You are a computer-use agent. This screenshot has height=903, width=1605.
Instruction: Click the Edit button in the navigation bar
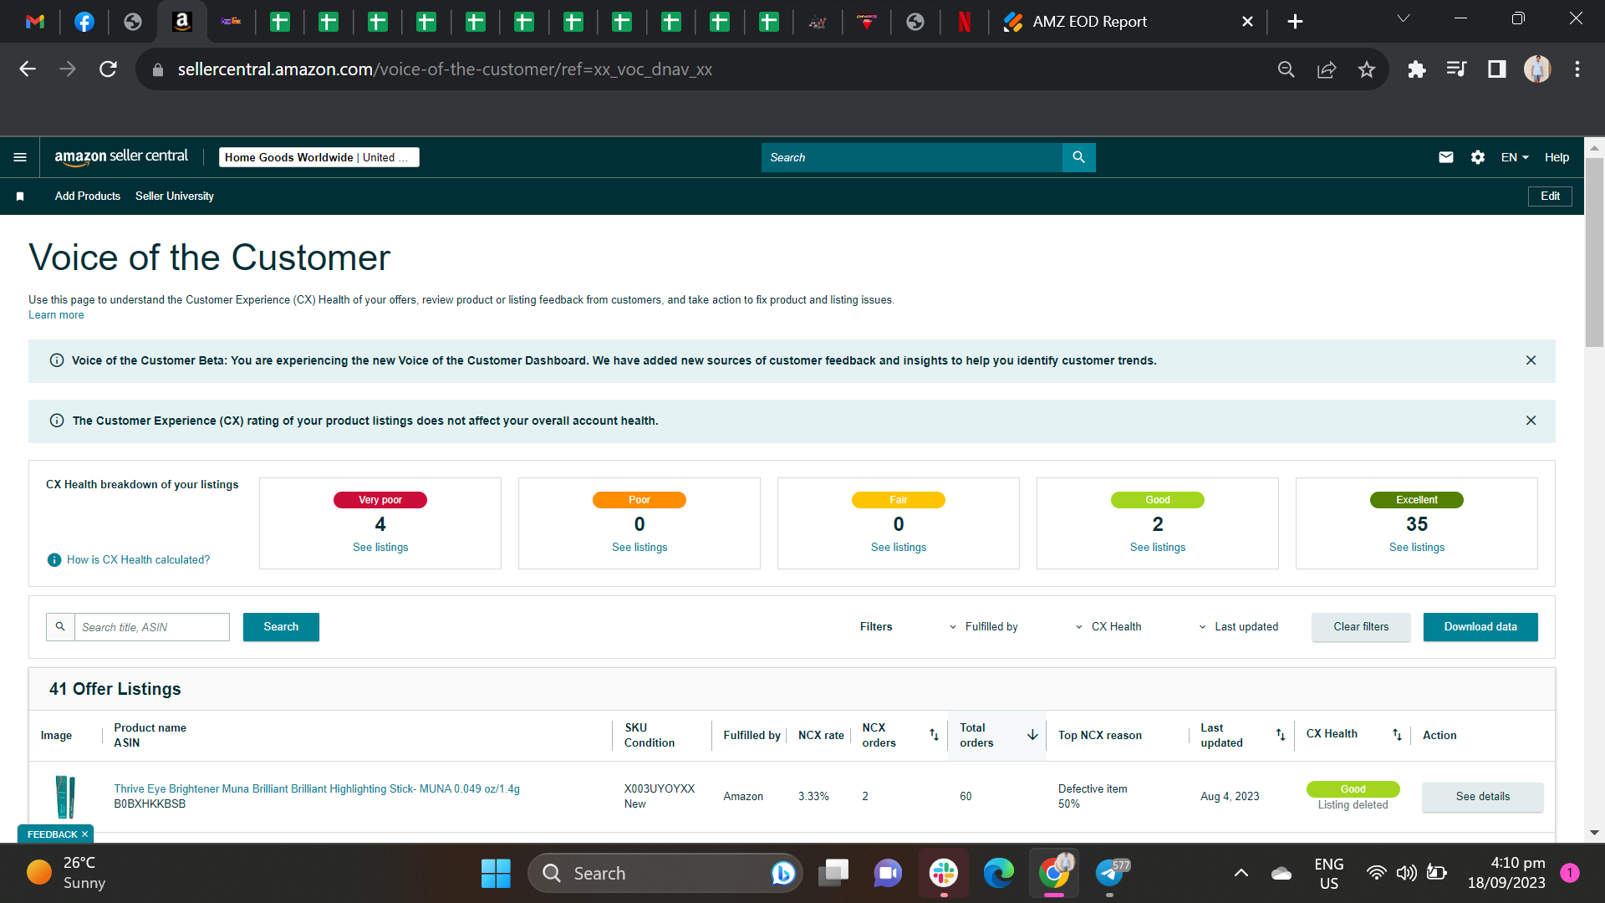(x=1550, y=196)
